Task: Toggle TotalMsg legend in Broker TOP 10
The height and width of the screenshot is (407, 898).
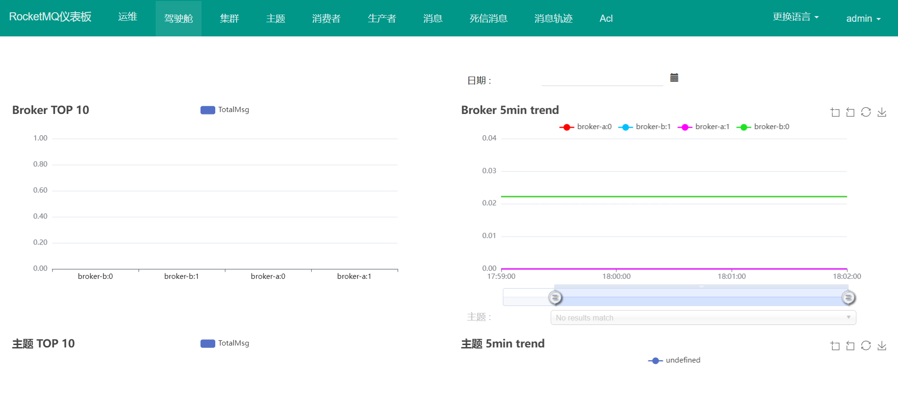Action: click(225, 110)
